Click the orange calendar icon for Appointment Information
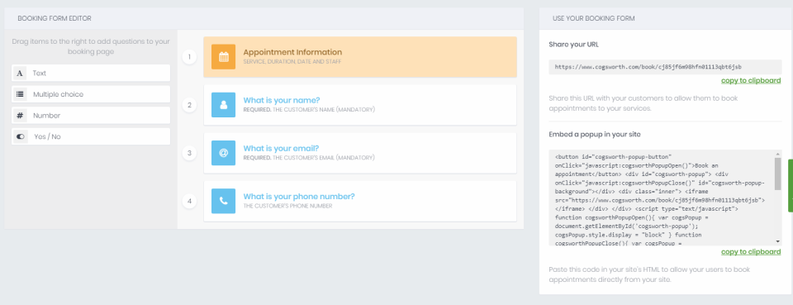This screenshot has height=305, width=793. coord(223,57)
